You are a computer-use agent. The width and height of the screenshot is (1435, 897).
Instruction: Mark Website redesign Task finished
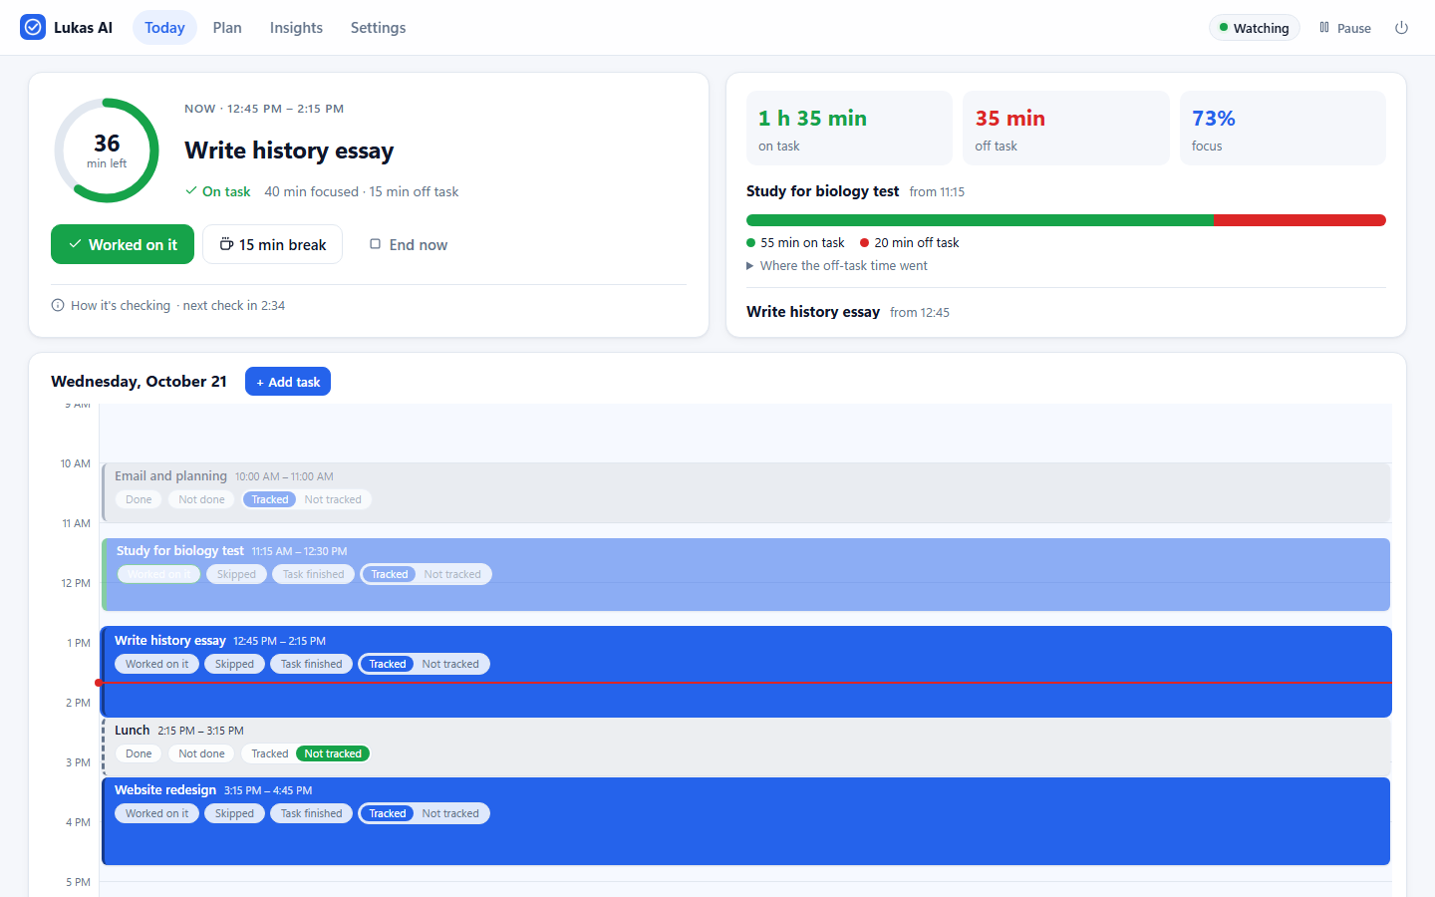(311, 813)
